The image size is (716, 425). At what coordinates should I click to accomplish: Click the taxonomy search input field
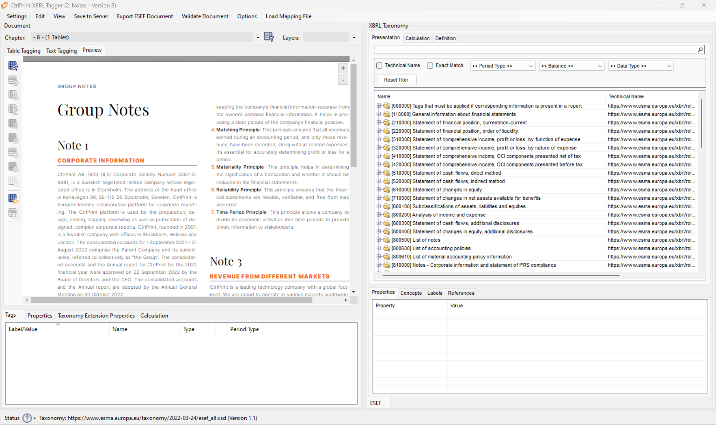[x=537, y=50]
